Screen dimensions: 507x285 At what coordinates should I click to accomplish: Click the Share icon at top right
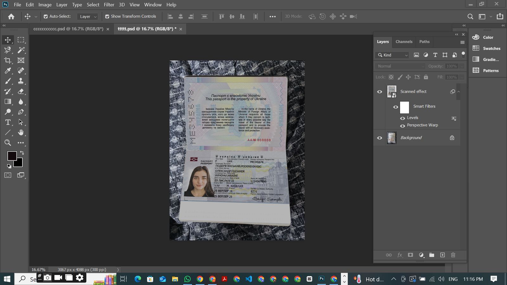[500, 16]
